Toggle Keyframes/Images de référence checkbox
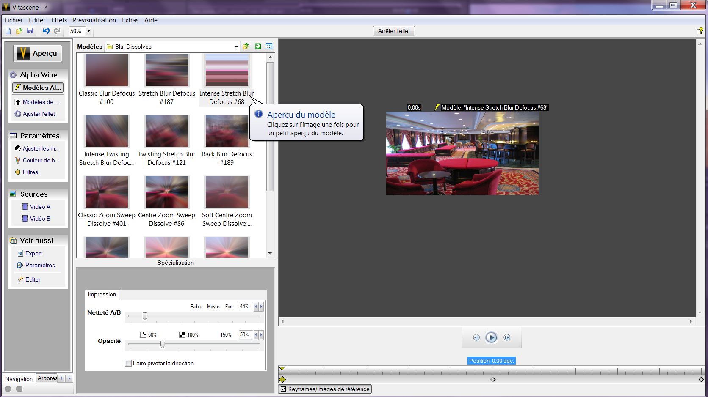The image size is (708, 397). click(x=283, y=389)
